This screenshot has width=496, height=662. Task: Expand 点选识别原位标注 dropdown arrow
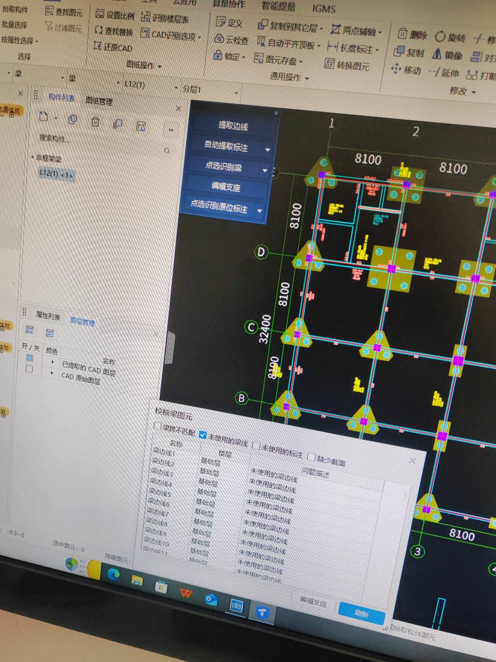tap(259, 211)
